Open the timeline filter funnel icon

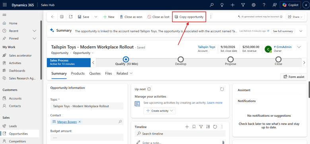pos(201,127)
